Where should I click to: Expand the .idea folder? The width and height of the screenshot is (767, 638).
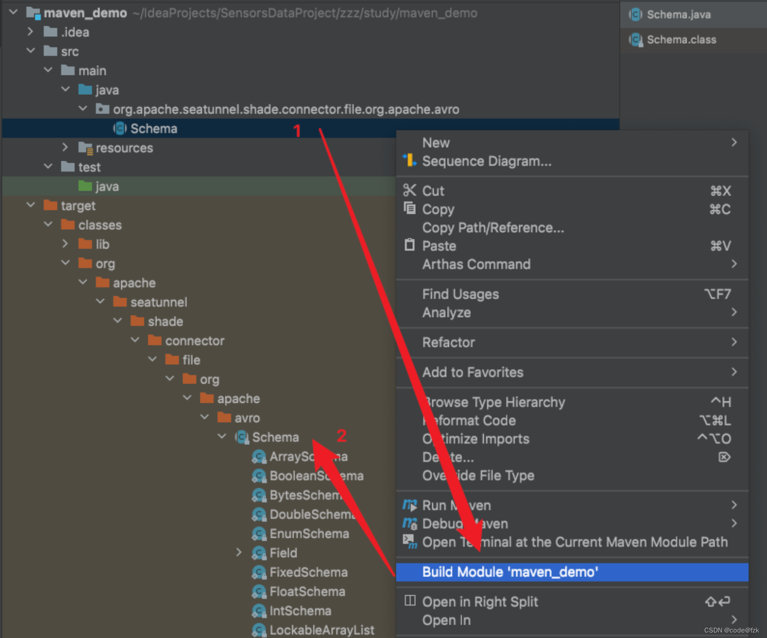click(x=31, y=32)
